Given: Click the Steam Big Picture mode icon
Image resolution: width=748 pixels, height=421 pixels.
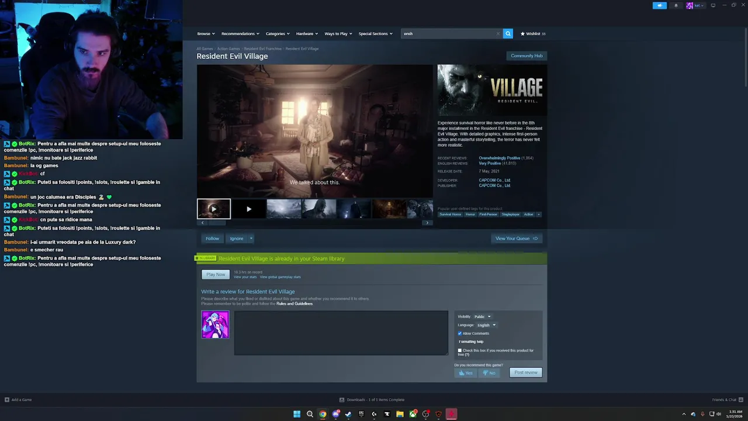Looking at the screenshot, I should point(713,5).
